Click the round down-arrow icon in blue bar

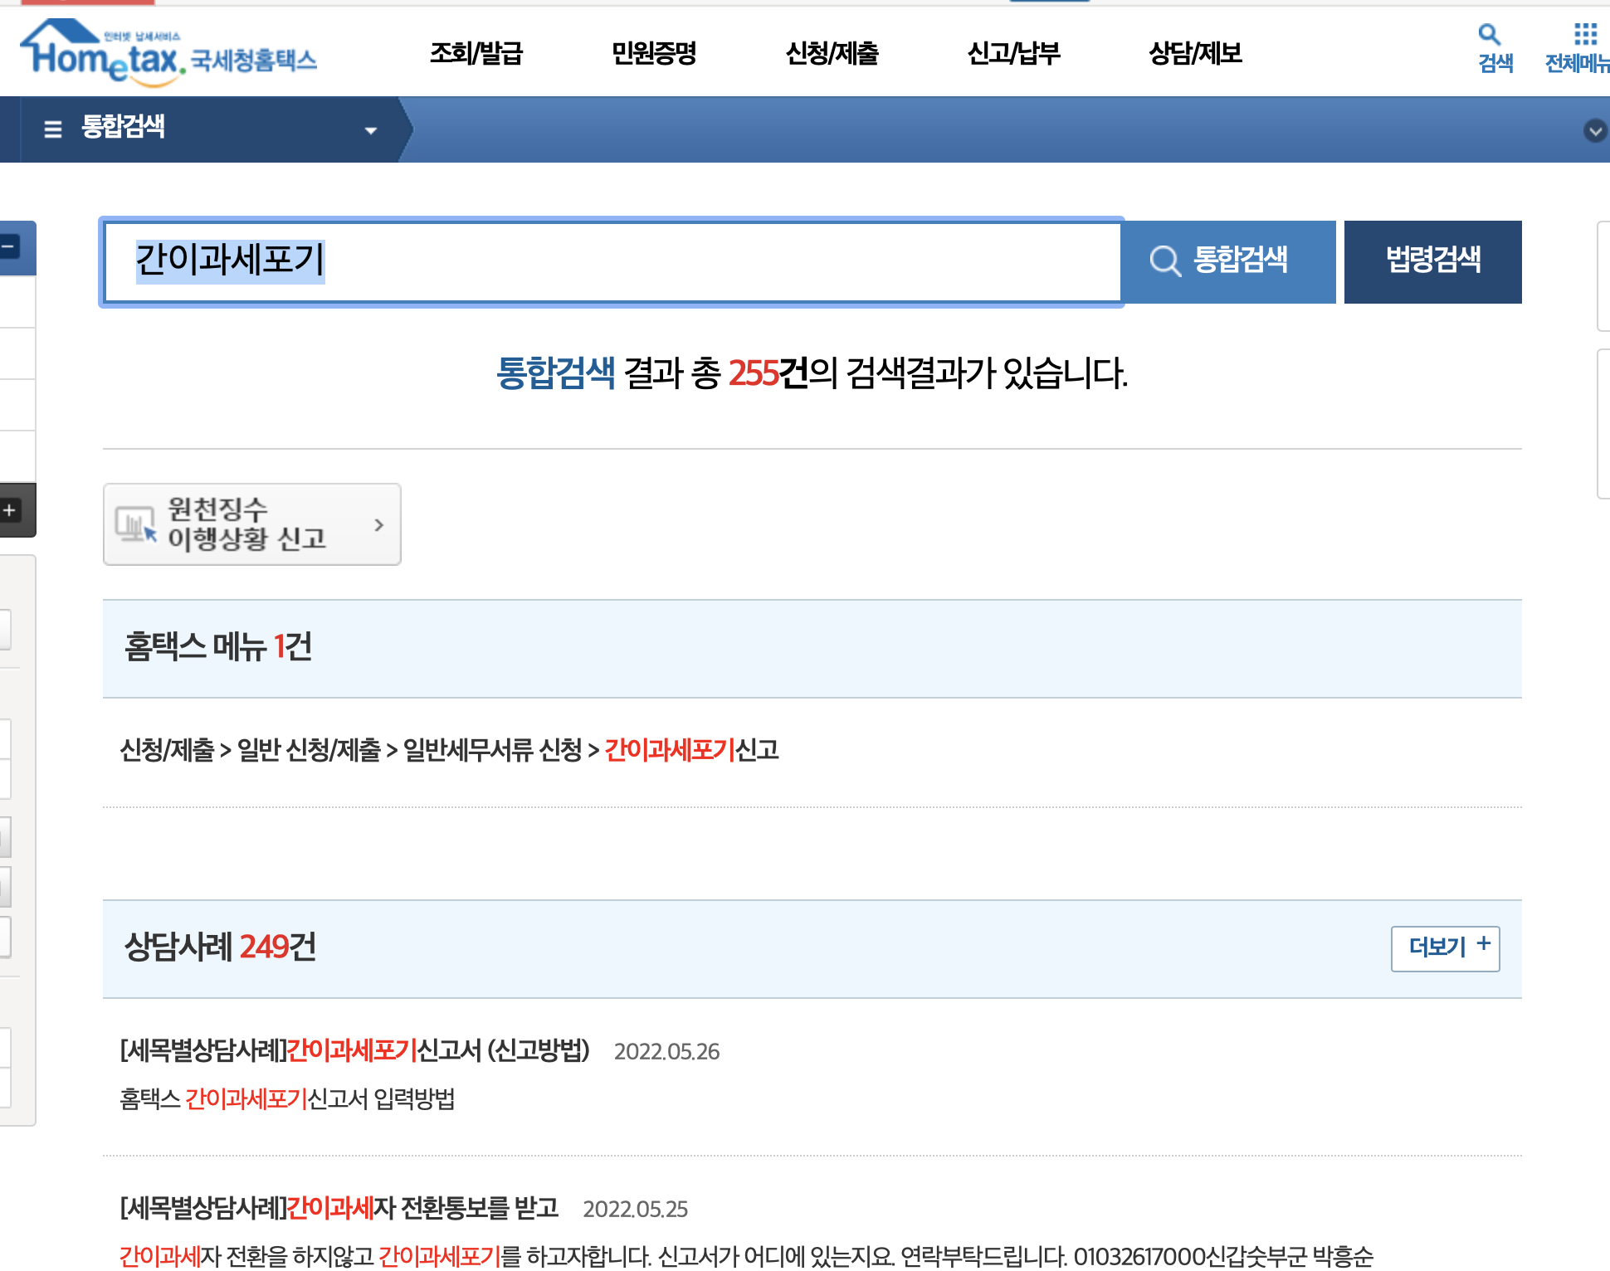(x=1594, y=130)
